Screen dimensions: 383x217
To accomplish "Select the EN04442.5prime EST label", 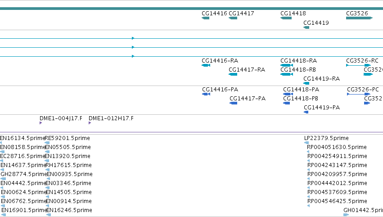I will 23,183.
